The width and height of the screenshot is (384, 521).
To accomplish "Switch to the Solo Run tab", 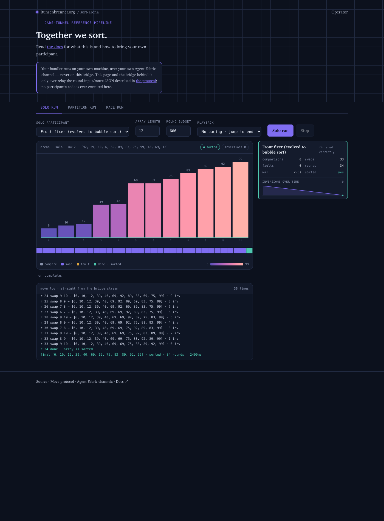I will coord(49,107).
